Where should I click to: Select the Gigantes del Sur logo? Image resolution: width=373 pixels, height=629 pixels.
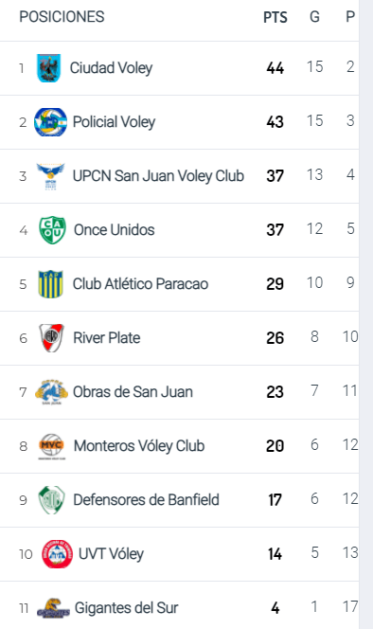53,608
